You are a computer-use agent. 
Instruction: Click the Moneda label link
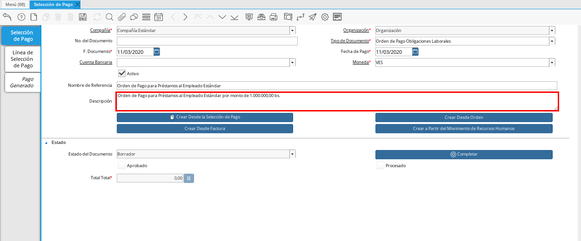361,62
